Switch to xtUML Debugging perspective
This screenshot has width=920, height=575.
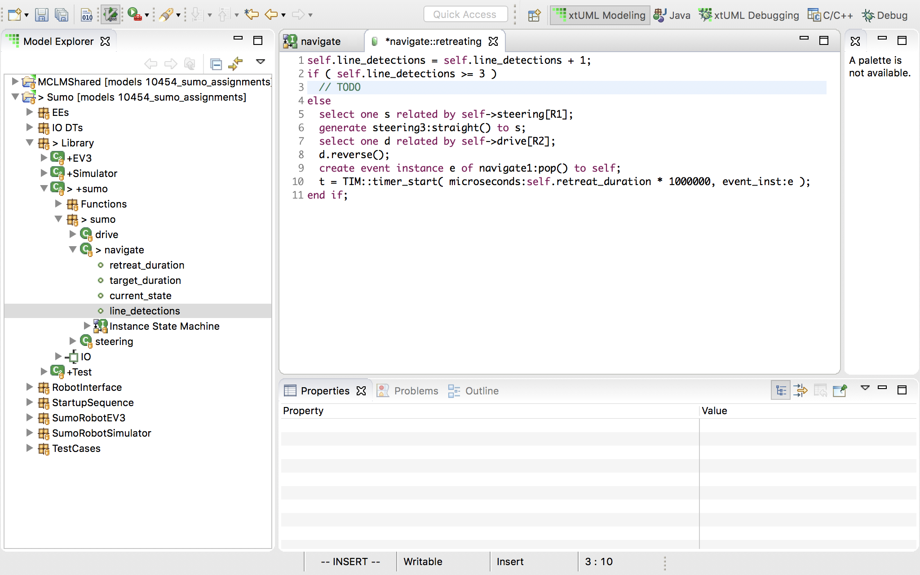pyautogui.click(x=749, y=15)
